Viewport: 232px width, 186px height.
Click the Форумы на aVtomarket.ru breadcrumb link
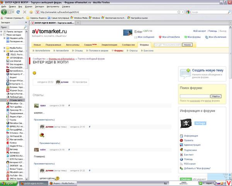pyautogui.click(x=61, y=59)
